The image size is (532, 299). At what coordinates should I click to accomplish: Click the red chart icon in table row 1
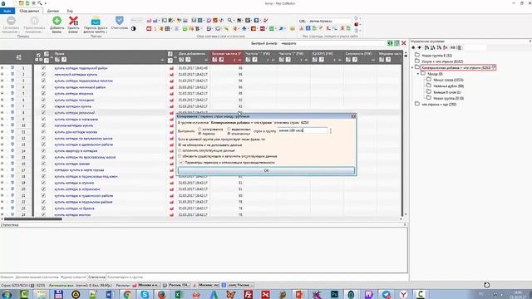(171, 68)
